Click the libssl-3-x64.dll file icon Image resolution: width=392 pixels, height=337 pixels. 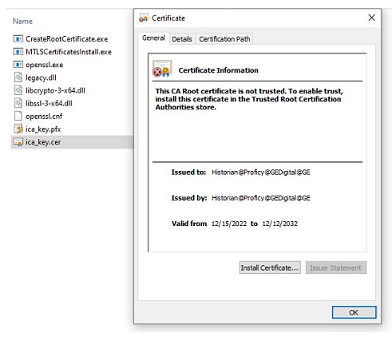(18, 103)
